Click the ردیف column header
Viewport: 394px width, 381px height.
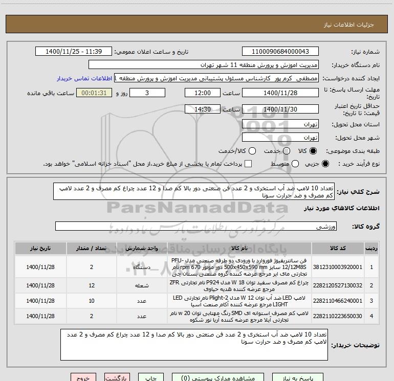tap(371, 248)
